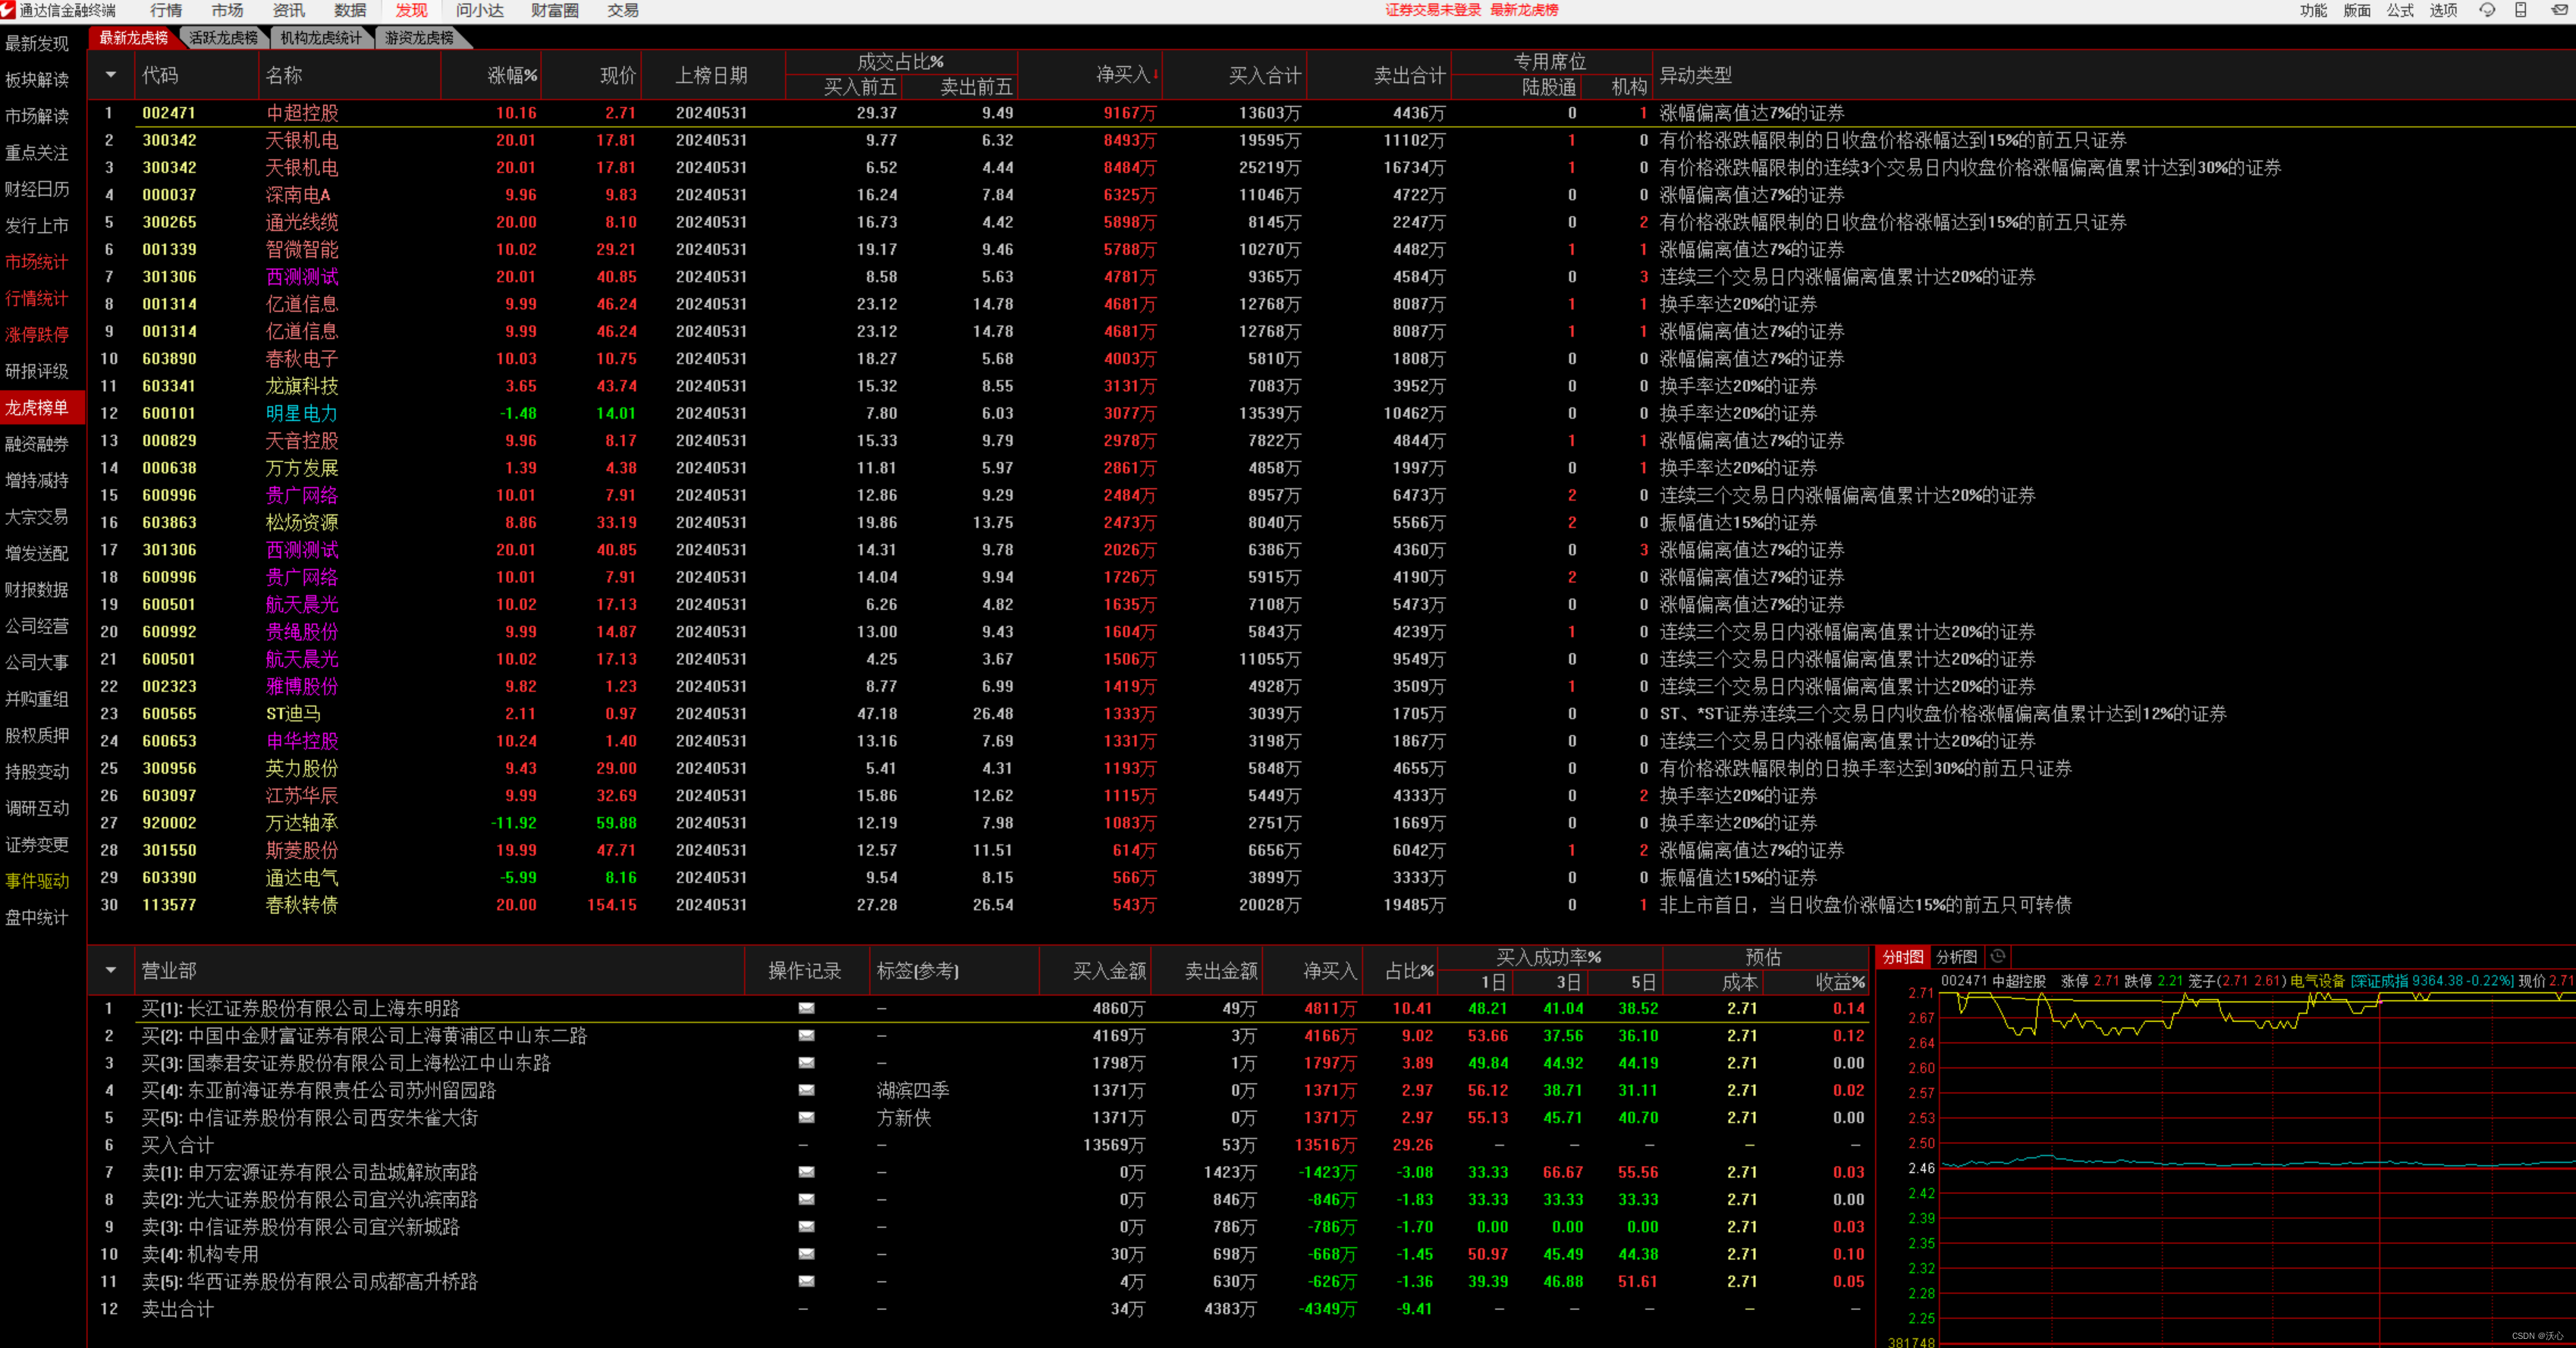Select stock row 春秋转债
The height and width of the screenshot is (1348, 2576).
click(x=1331, y=905)
